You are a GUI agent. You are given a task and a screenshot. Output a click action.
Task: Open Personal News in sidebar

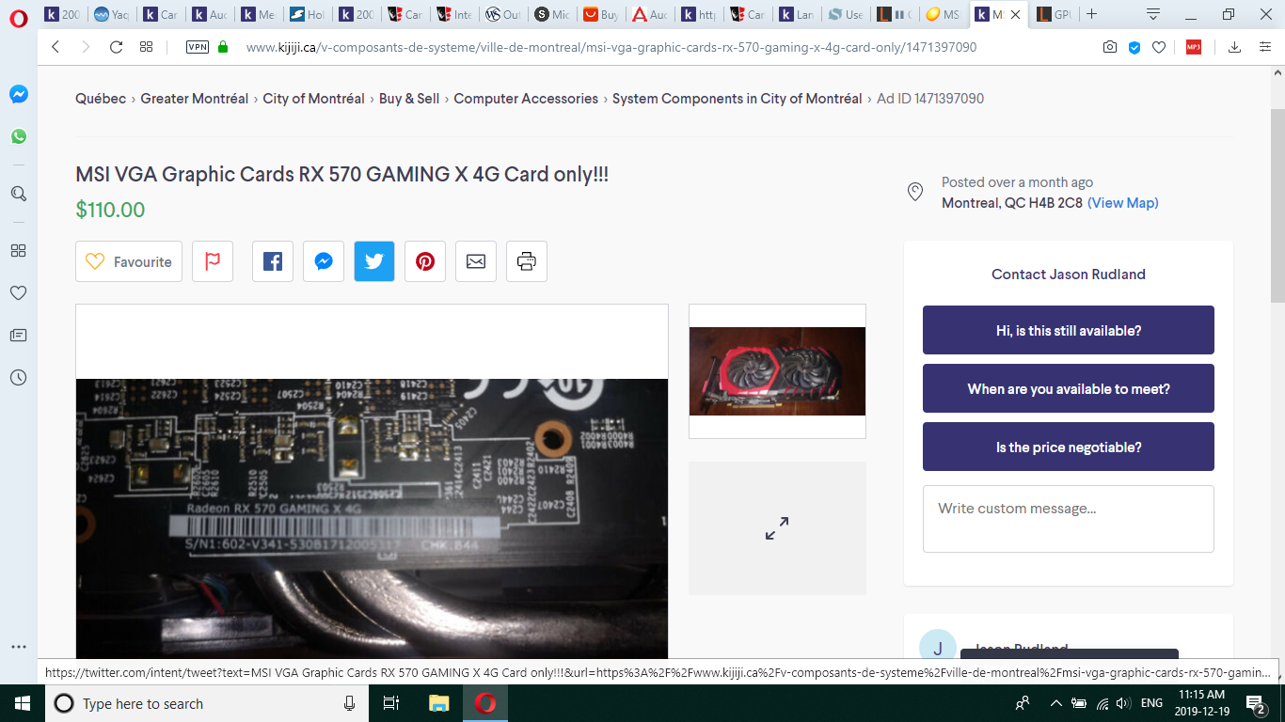tap(19, 336)
